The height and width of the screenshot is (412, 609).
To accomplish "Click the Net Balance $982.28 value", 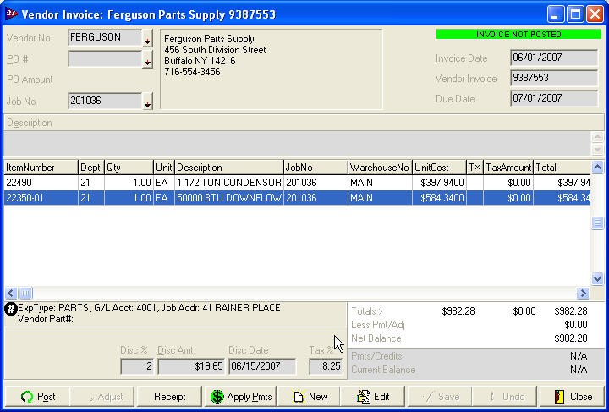I will (571, 338).
